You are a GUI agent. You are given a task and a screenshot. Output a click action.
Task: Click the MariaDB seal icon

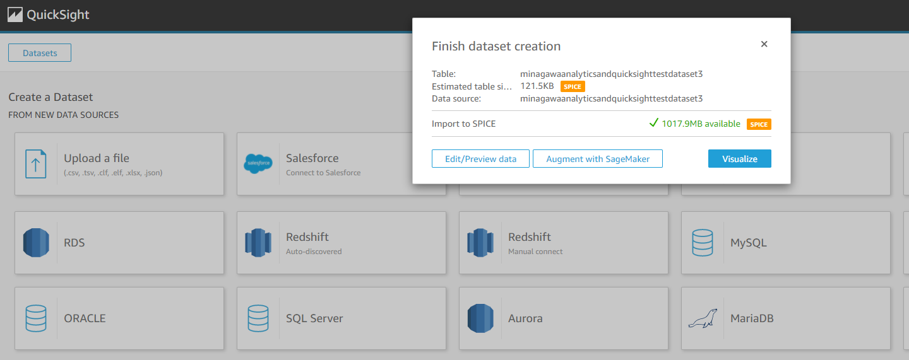click(703, 318)
